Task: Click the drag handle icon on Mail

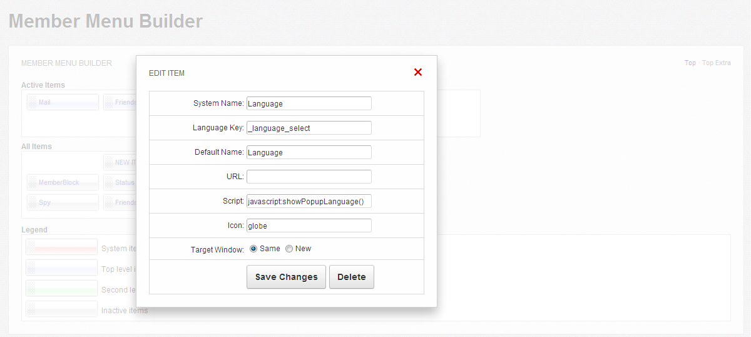Action: tap(31, 102)
